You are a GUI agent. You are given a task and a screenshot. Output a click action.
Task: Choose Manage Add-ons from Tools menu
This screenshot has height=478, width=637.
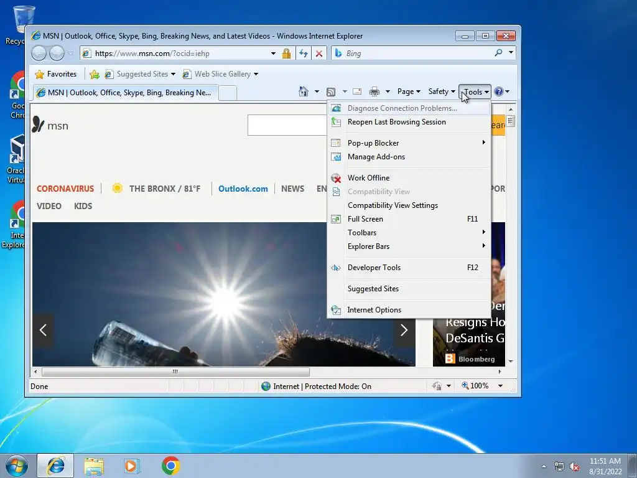(409, 156)
